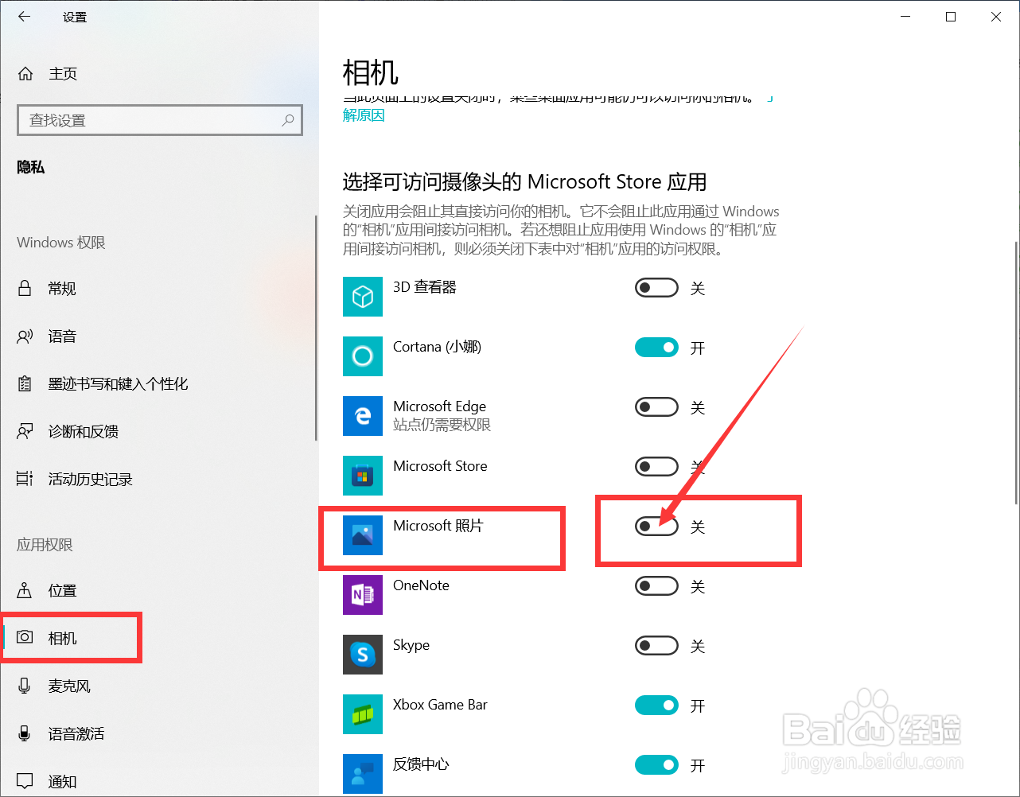Click the OneNote app name
This screenshot has height=797, width=1020.
pyautogui.click(x=421, y=585)
